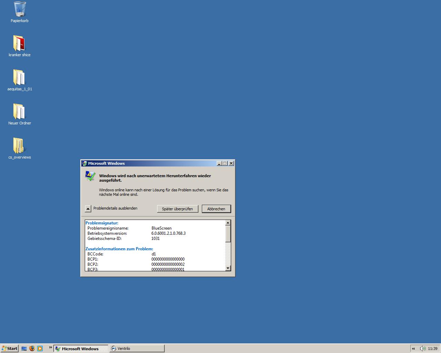The width and height of the screenshot is (441, 353).
Task: Click the 'Zusatzinformationen zum Problem:' heading
Action: coord(119,249)
